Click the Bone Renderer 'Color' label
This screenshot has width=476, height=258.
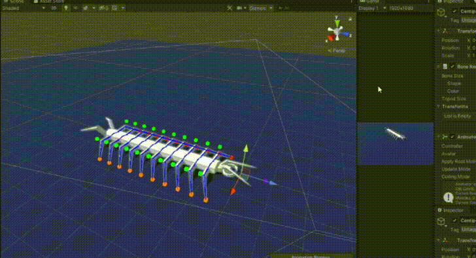[x=452, y=91]
